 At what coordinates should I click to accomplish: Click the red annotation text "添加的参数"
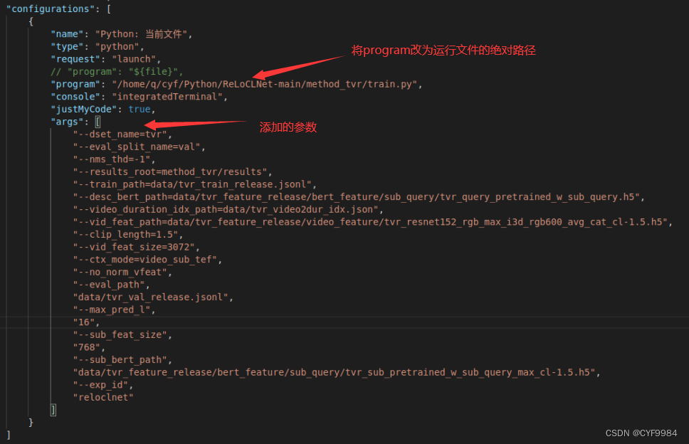tap(288, 127)
